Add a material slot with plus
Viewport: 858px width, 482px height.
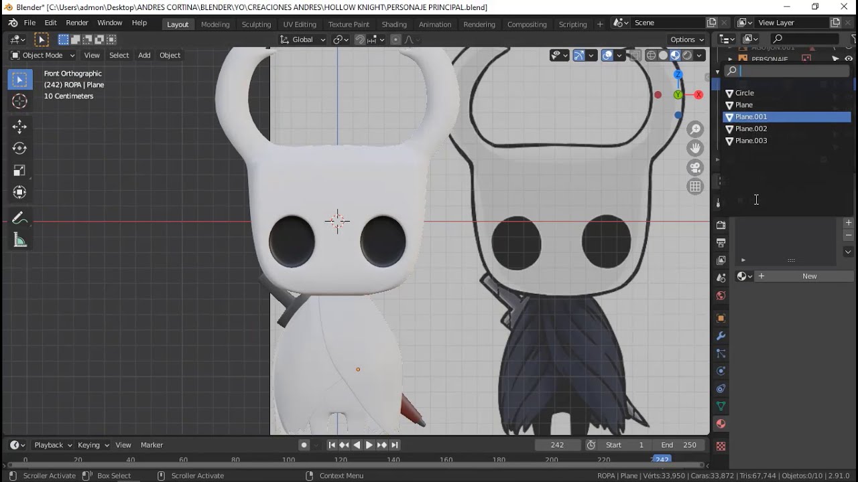coord(848,223)
